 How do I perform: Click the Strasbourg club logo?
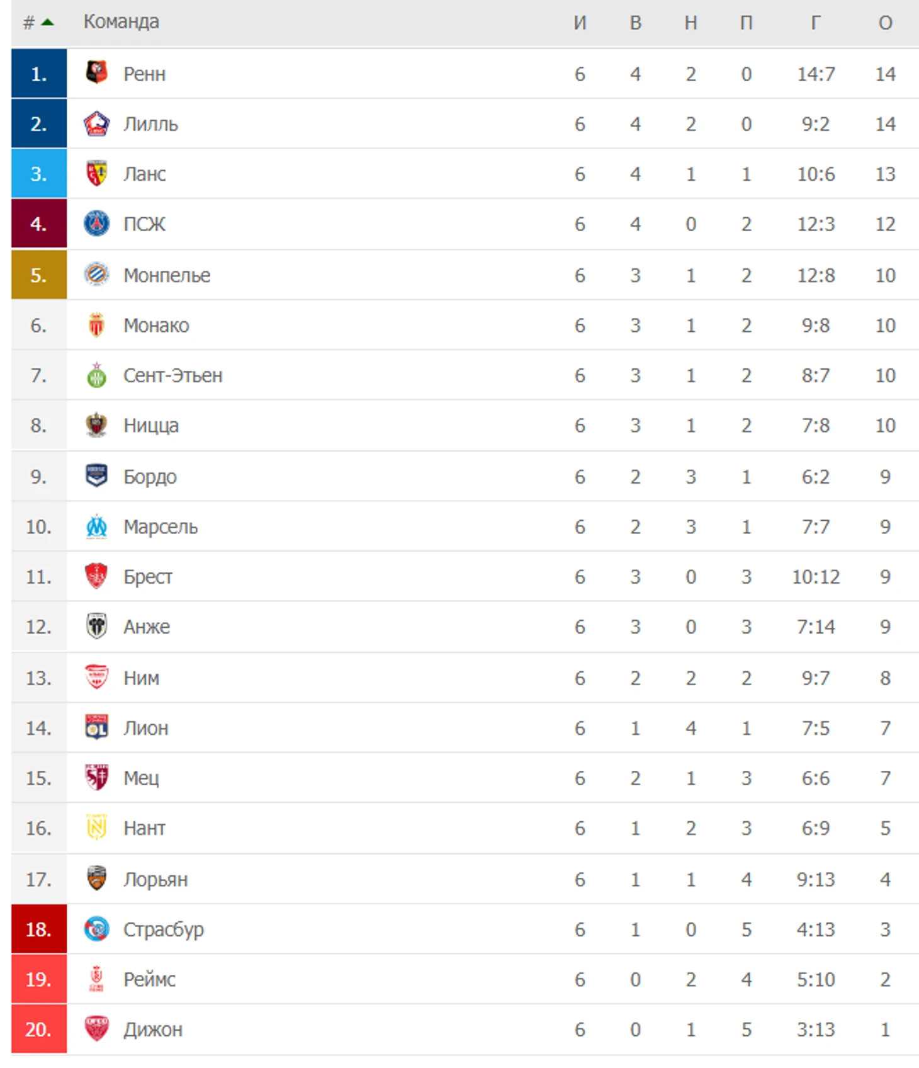coord(96,929)
